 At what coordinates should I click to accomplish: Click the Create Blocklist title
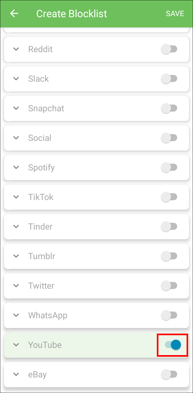coord(72,14)
